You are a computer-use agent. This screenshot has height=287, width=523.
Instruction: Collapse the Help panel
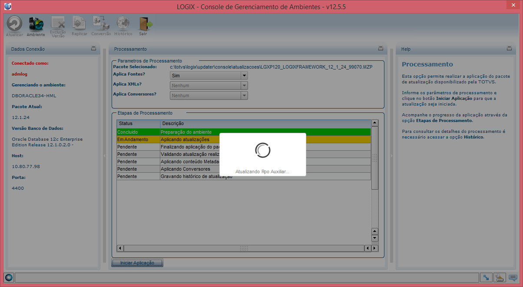coord(509,49)
